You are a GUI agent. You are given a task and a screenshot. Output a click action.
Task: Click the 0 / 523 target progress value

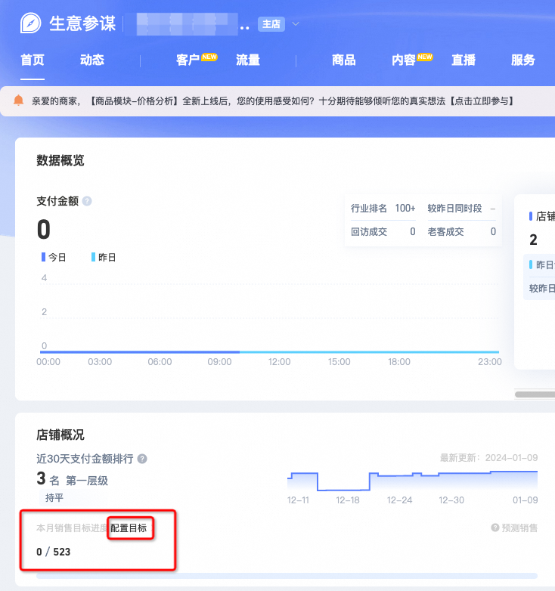tap(53, 552)
